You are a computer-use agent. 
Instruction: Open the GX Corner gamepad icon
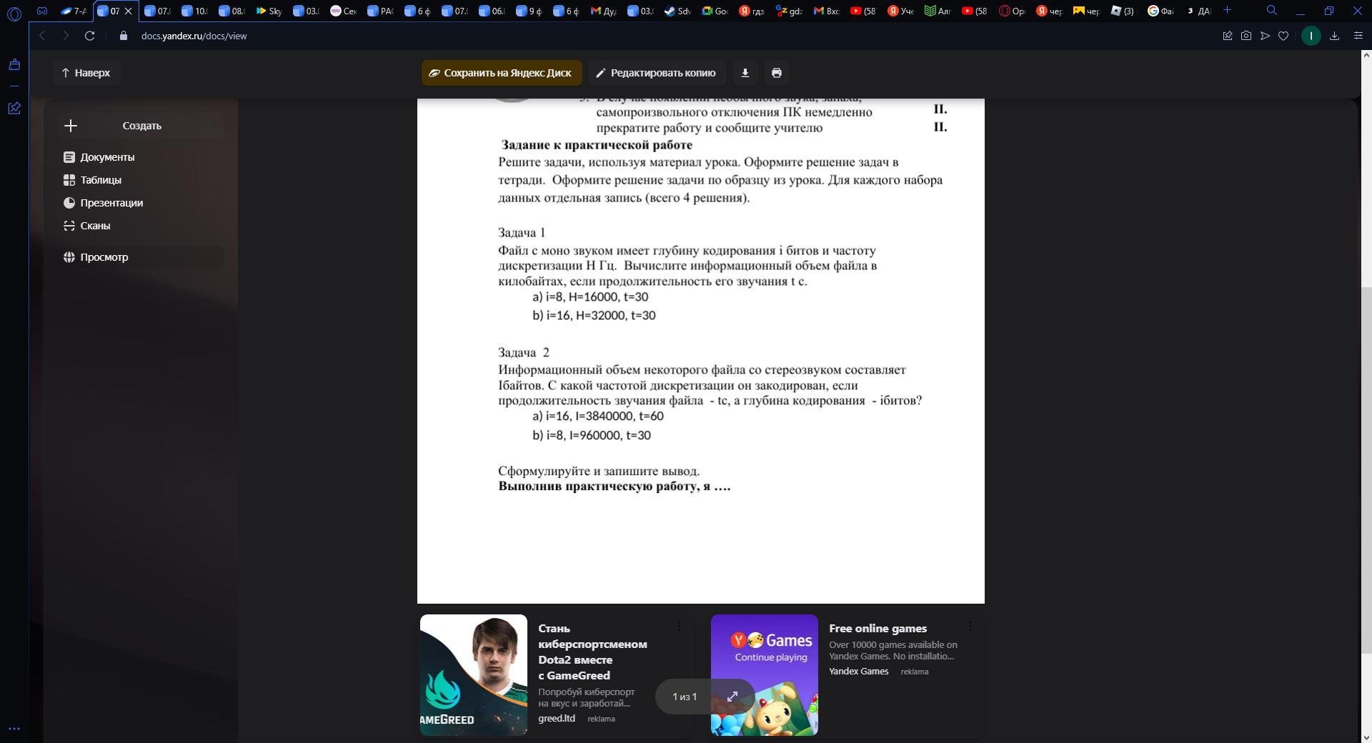coord(41,11)
